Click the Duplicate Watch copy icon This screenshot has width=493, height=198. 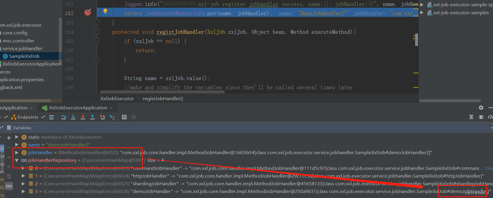click(x=9, y=176)
